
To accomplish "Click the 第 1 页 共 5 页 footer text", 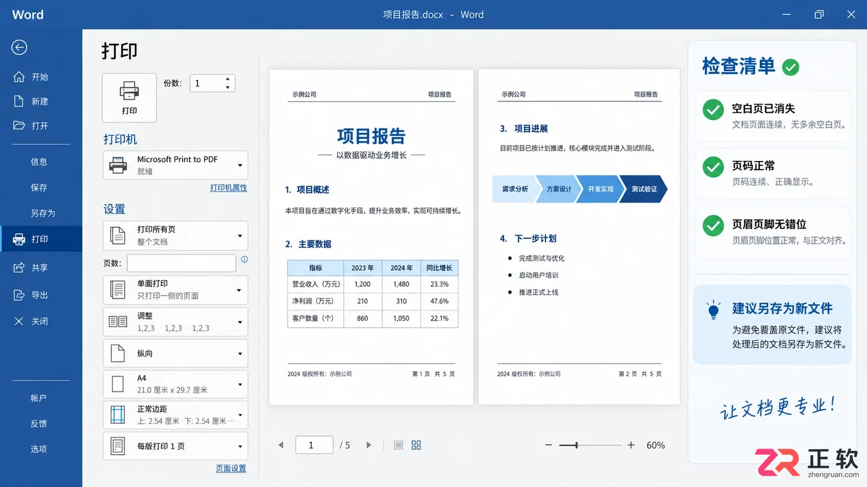I will coord(433,374).
